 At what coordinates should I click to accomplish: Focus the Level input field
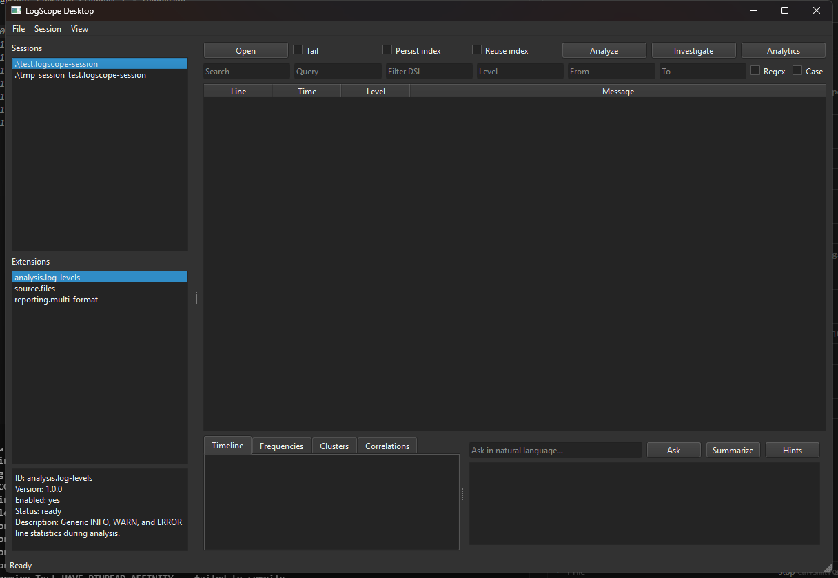point(520,72)
